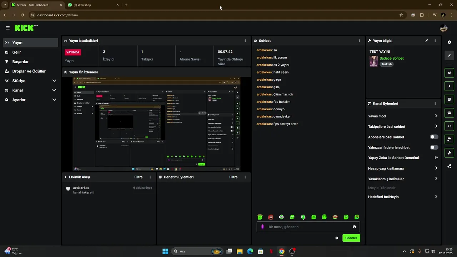
Task: Open a new browser tab with plus
Action: pyautogui.click(x=126, y=5)
